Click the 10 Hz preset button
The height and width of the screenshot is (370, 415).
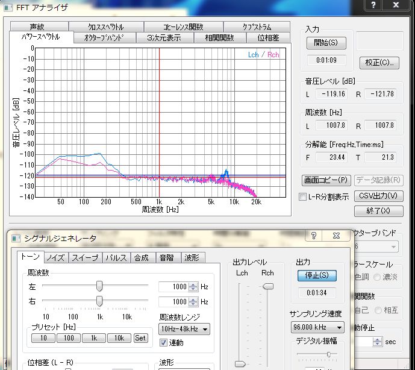tap(43, 338)
